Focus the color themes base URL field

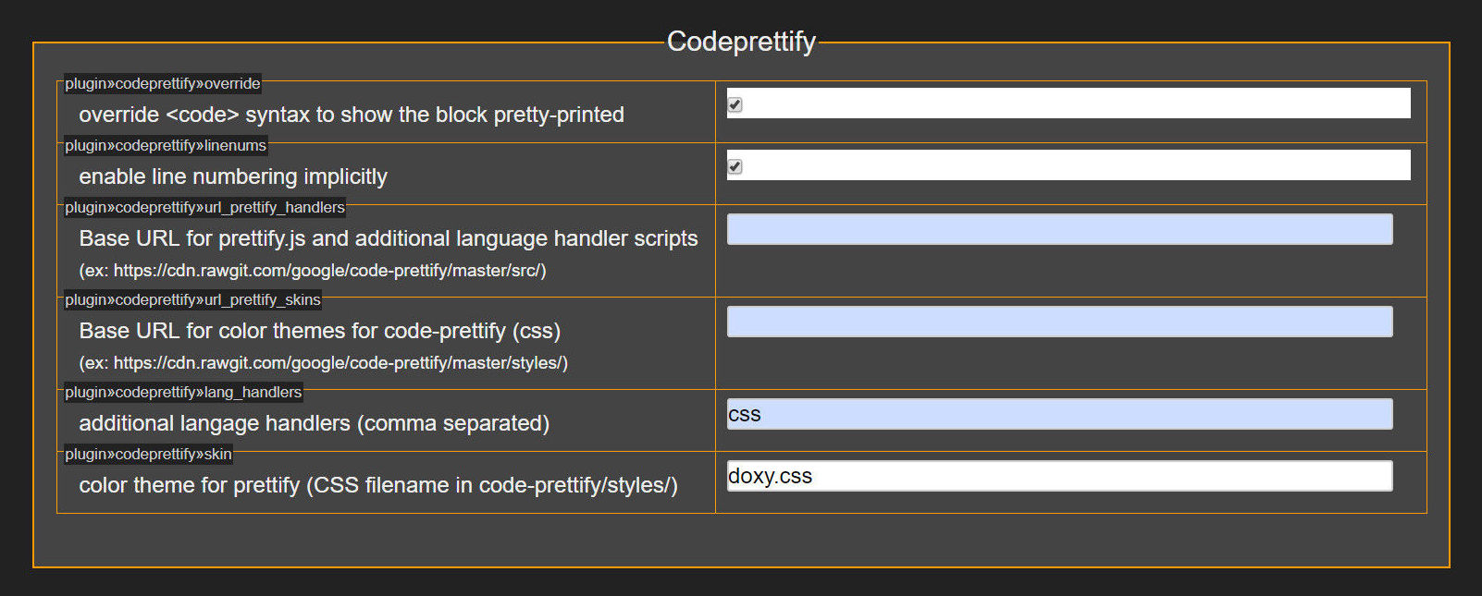tap(1059, 322)
